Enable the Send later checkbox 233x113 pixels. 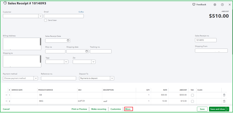coord(46,20)
